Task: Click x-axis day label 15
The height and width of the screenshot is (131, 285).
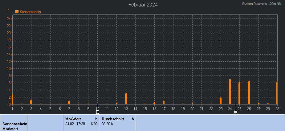Action: [145, 108]
